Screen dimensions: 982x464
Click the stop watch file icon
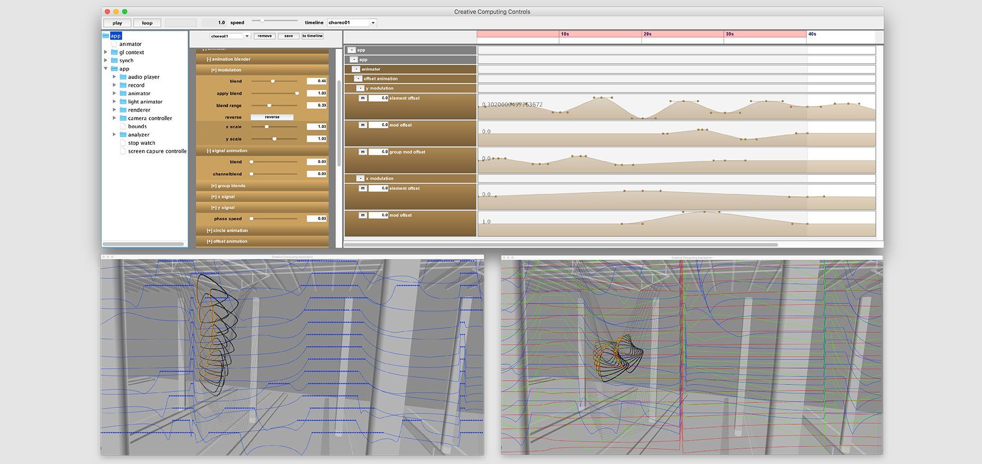123,143
